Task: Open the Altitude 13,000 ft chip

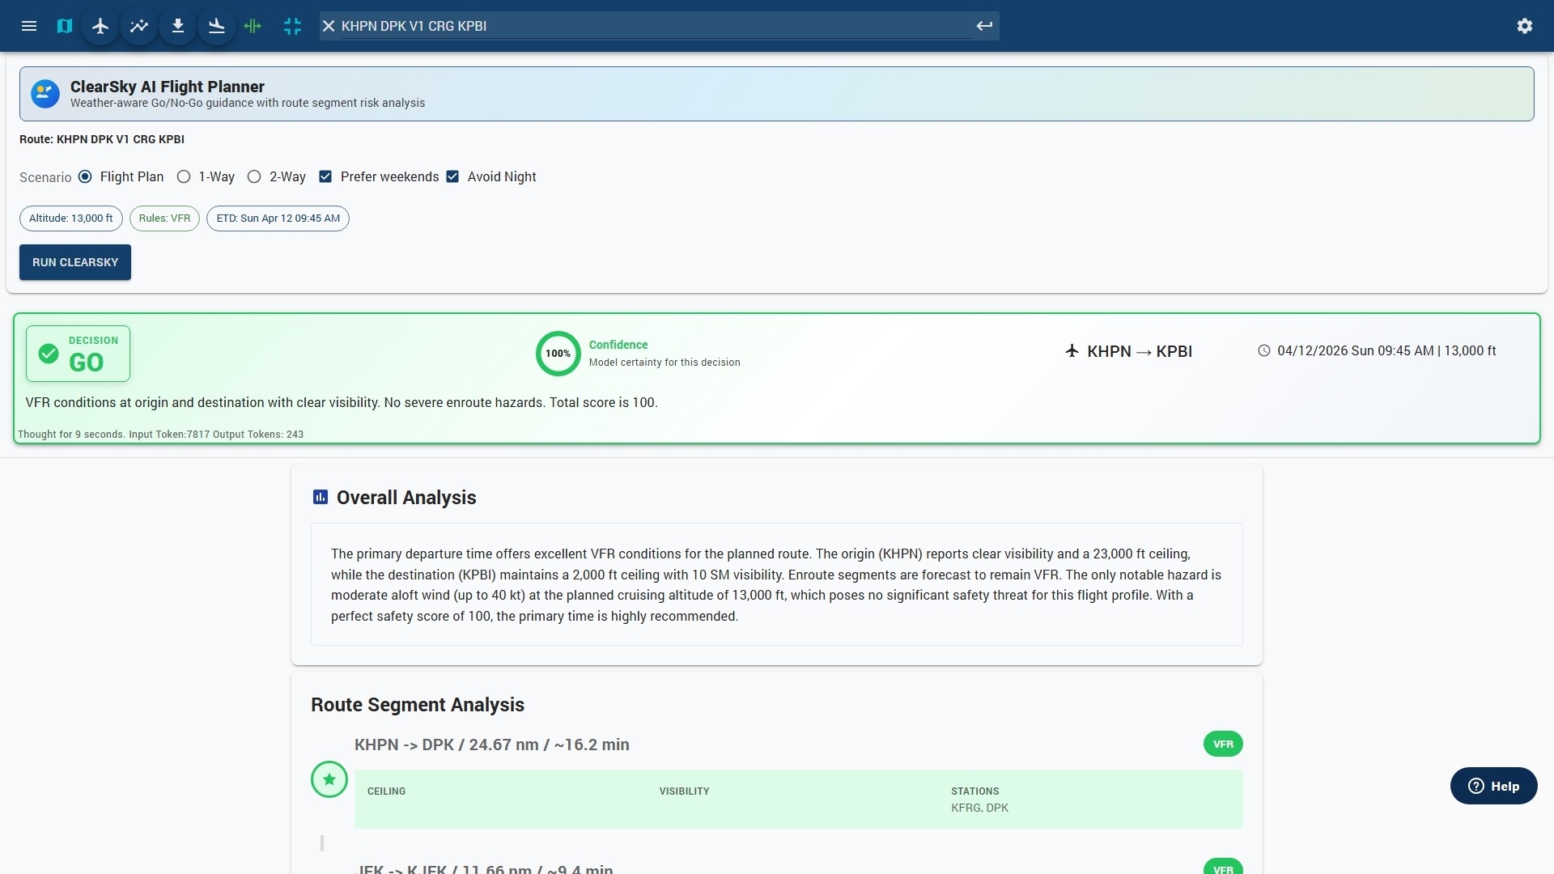Action: click(x=71, y=218)
